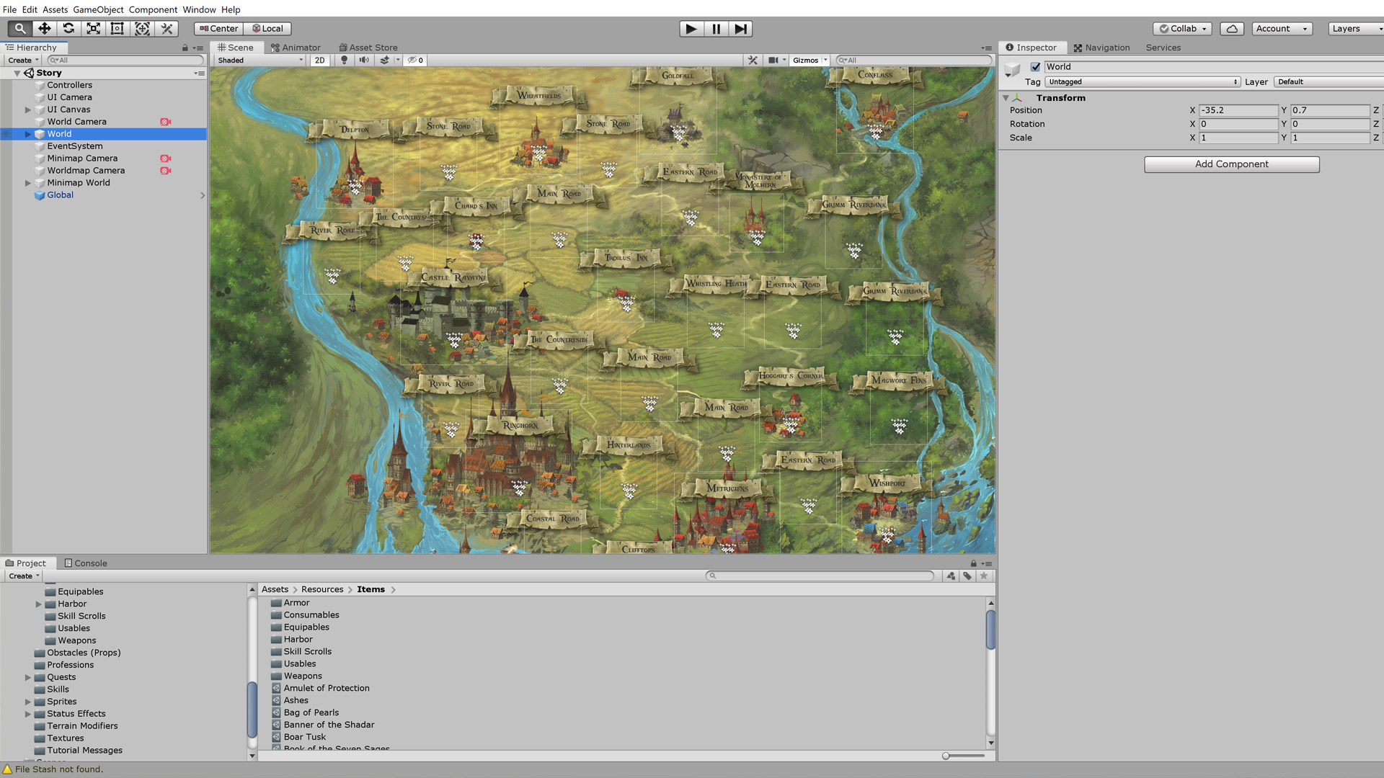Toggle 2D scene view mode
Image resolution: width=1384 pixels, height=778 pixels.
tap(320, 61)
